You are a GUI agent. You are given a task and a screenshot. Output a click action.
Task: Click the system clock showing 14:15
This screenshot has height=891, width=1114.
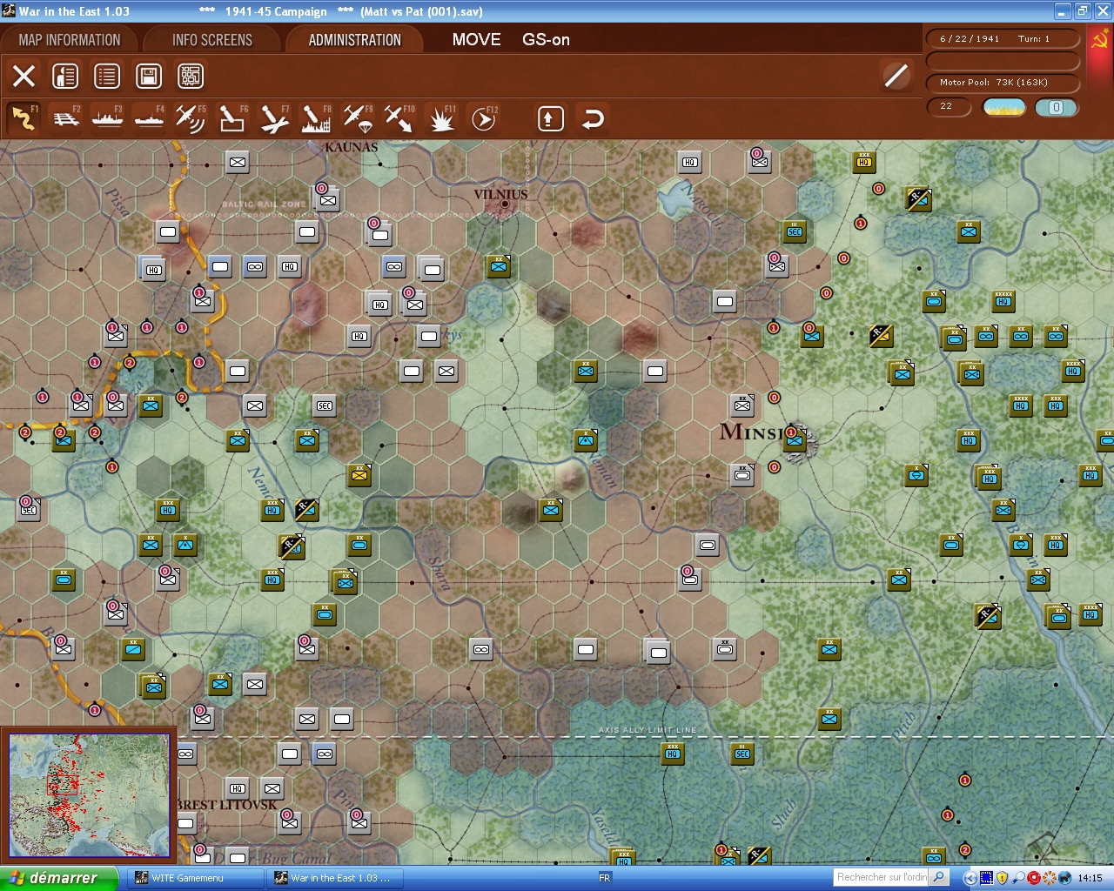point(1090,878)
